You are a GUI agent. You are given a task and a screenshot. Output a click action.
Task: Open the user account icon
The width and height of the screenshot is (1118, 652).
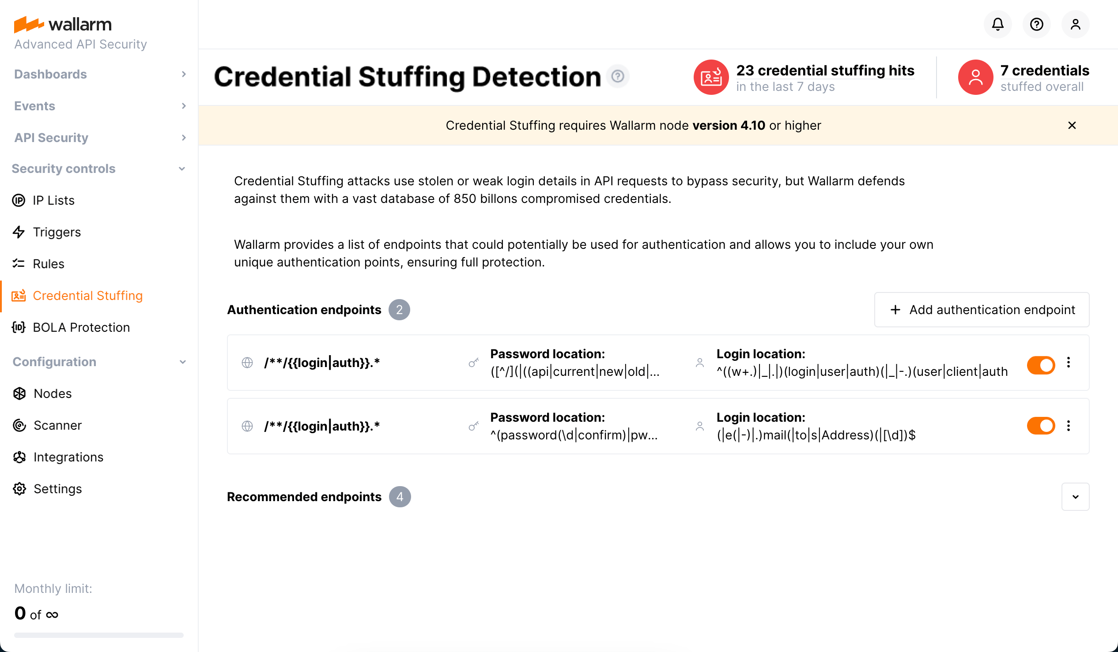1076,24
